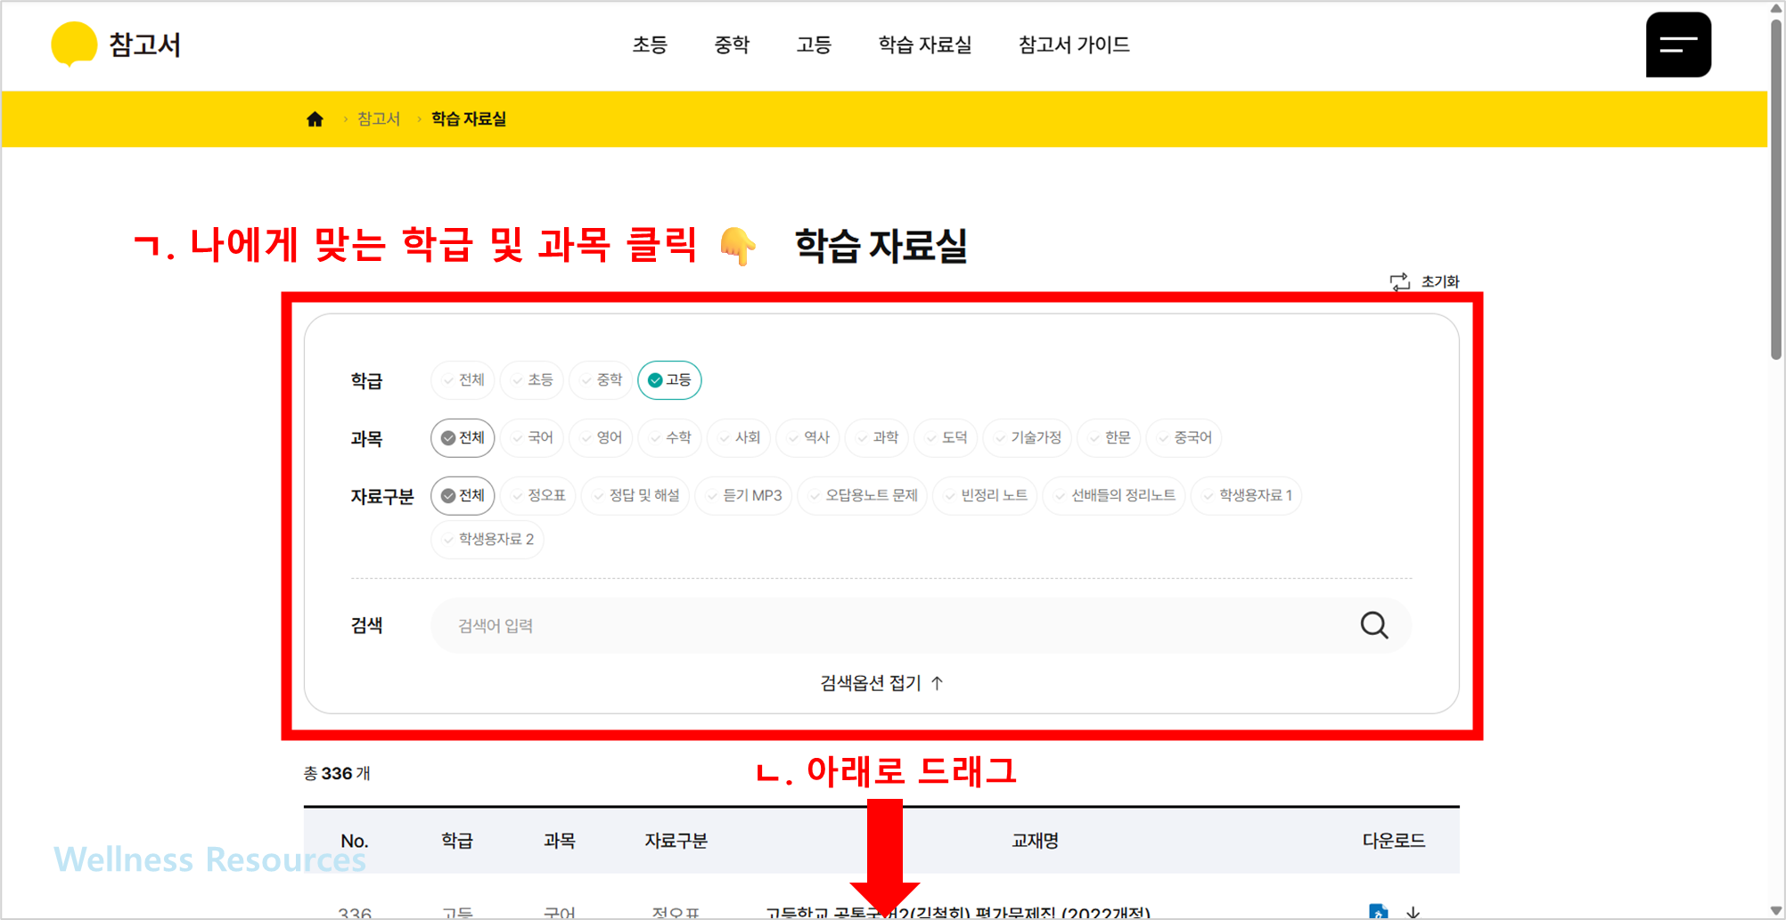
Task: Select 빈정리 노트 material type
Action: [985, 496]
